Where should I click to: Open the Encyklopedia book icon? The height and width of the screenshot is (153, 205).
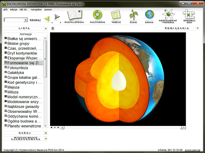tap(75, 15)
